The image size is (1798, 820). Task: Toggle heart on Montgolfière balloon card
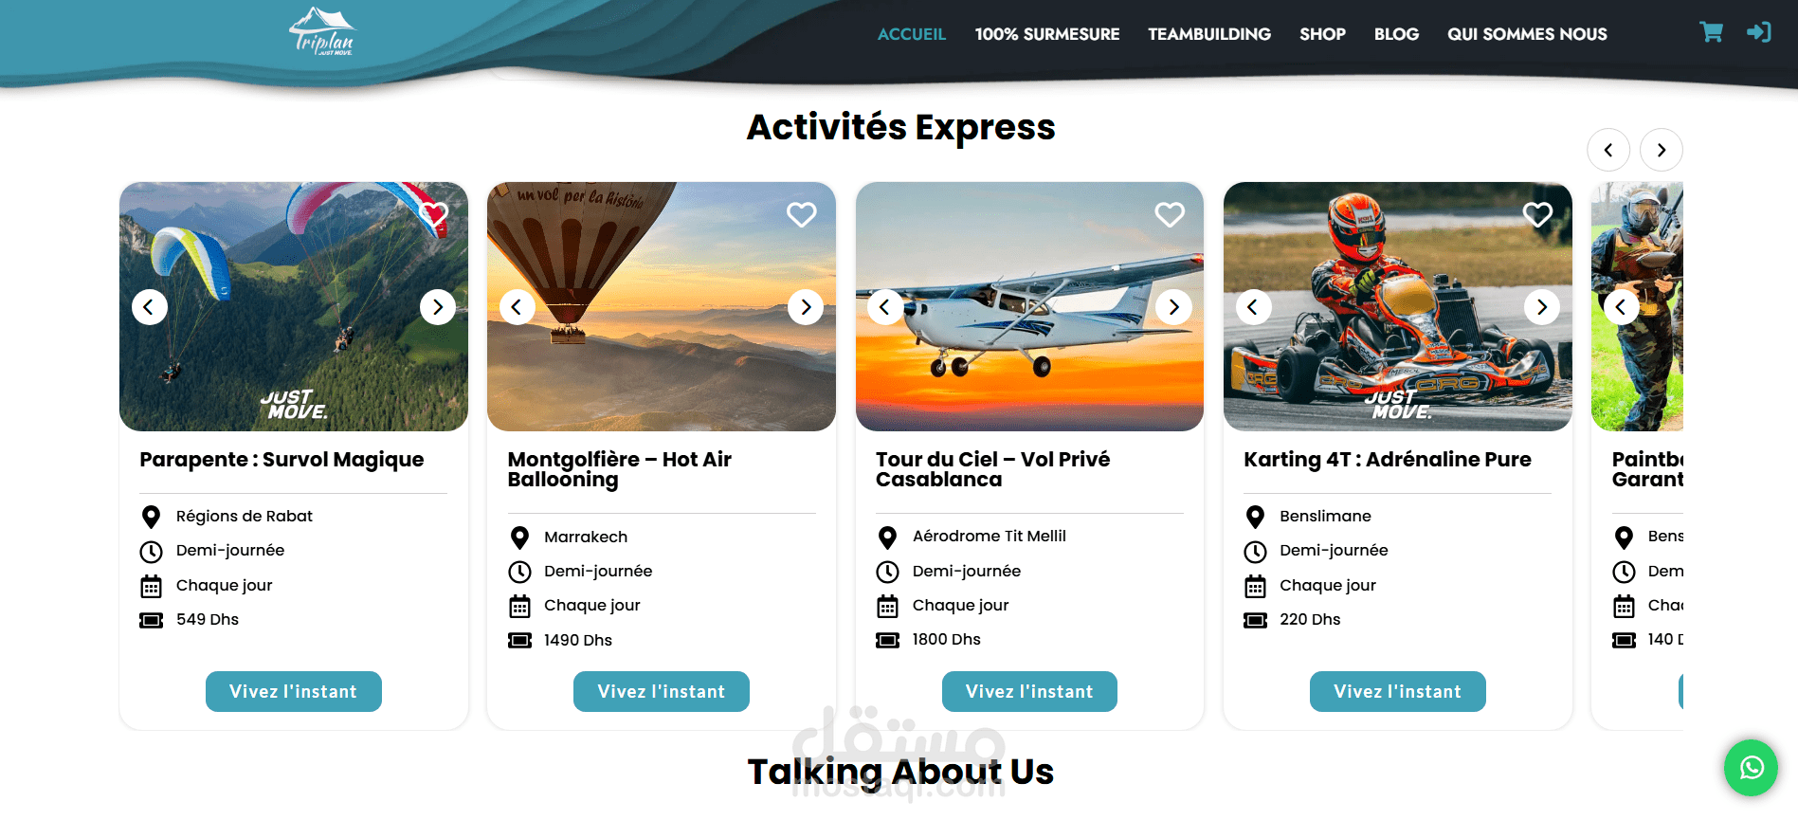(802, 214)
